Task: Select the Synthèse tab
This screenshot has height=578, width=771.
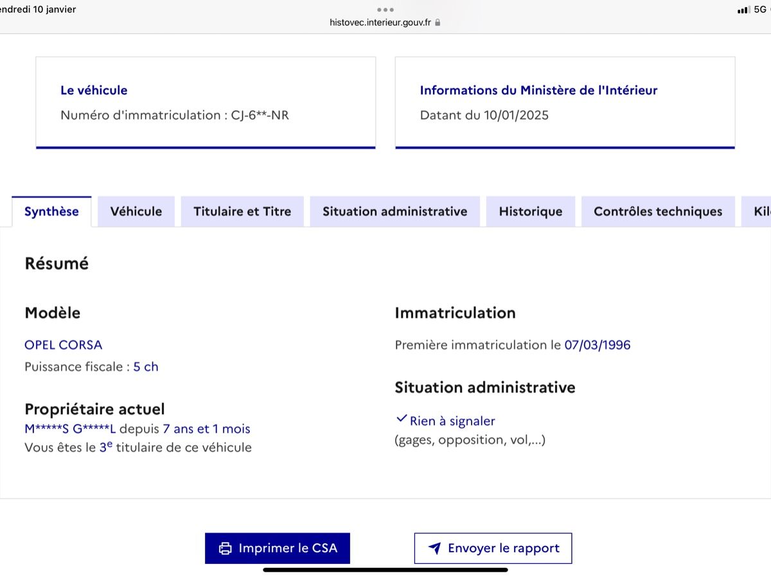Action: click(51, 211)
